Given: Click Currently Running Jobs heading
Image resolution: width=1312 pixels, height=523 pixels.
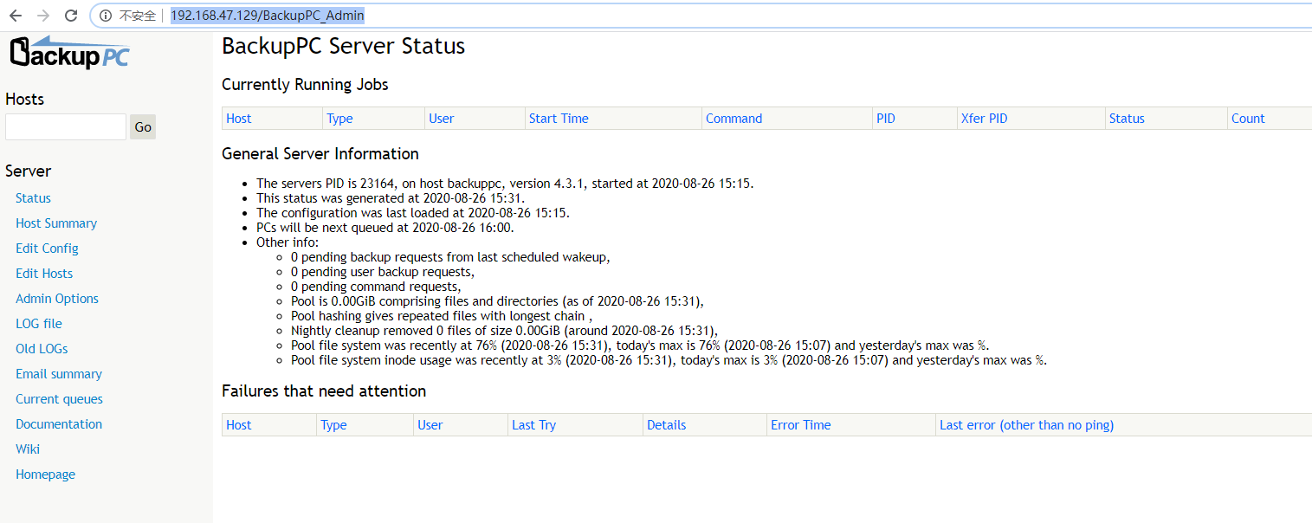Looking at the screenshot, I should 305,85.
